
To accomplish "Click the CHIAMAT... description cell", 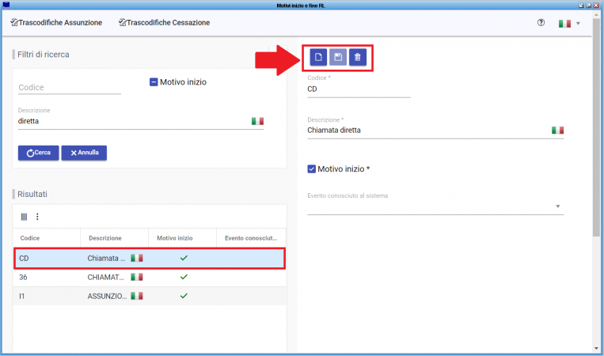I will 105,277.
